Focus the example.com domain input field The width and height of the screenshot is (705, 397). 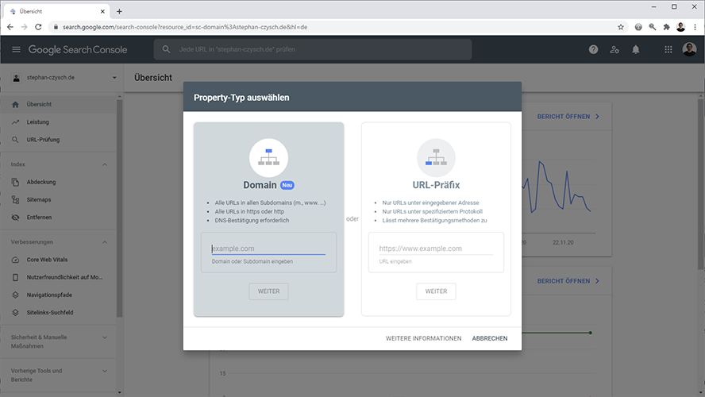coord(268,249)
